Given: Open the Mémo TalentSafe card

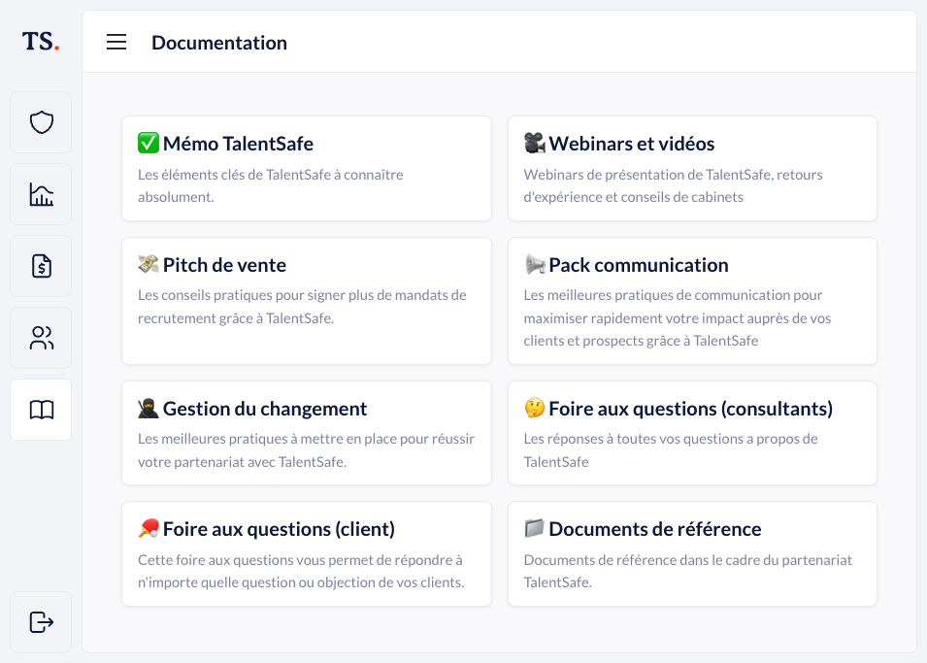Looking at the screenshot, I should point(307,168).
